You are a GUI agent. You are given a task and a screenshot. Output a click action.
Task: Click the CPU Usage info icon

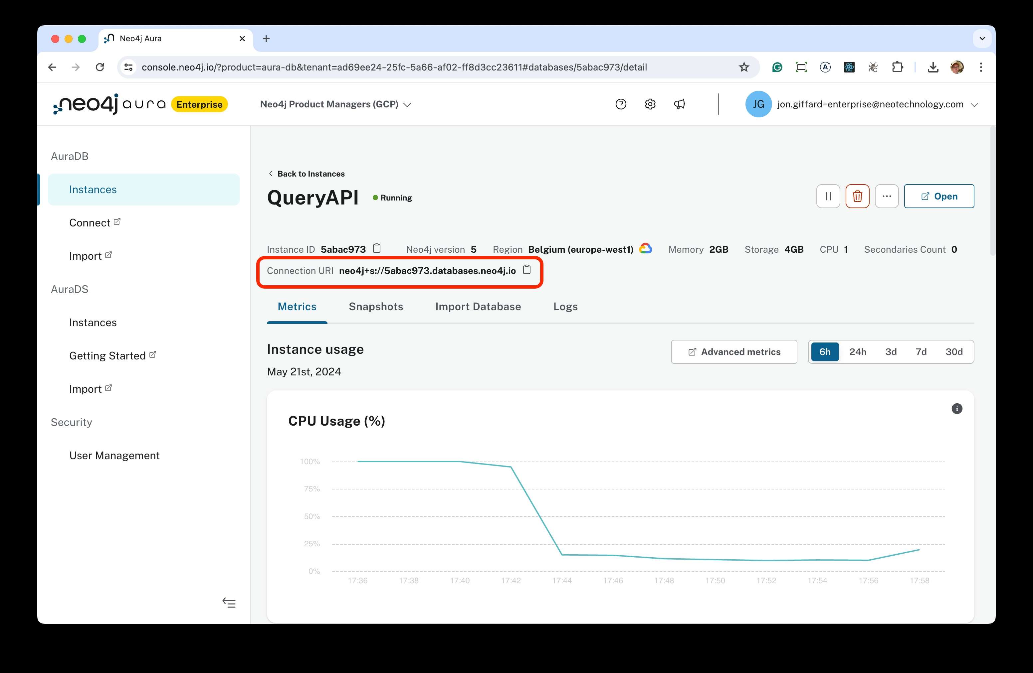pyautogui.click(x=956, y=408)
